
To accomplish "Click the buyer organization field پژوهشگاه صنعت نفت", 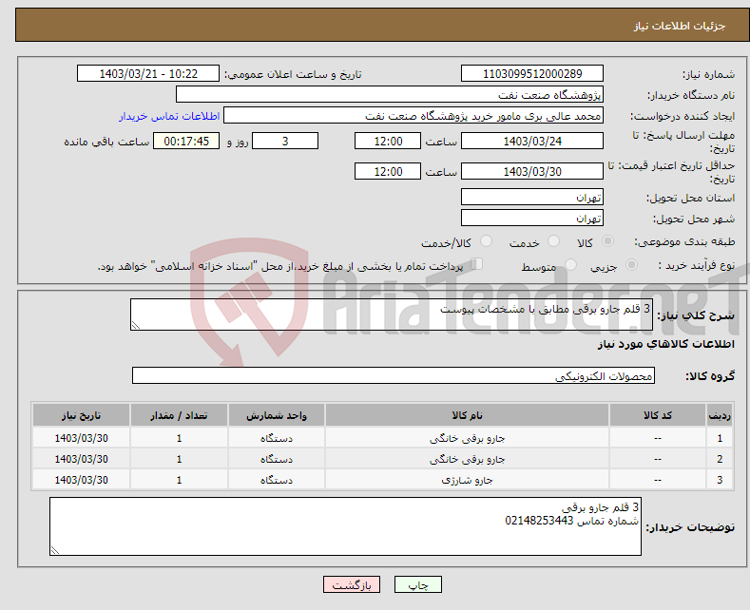I will 390,95.
